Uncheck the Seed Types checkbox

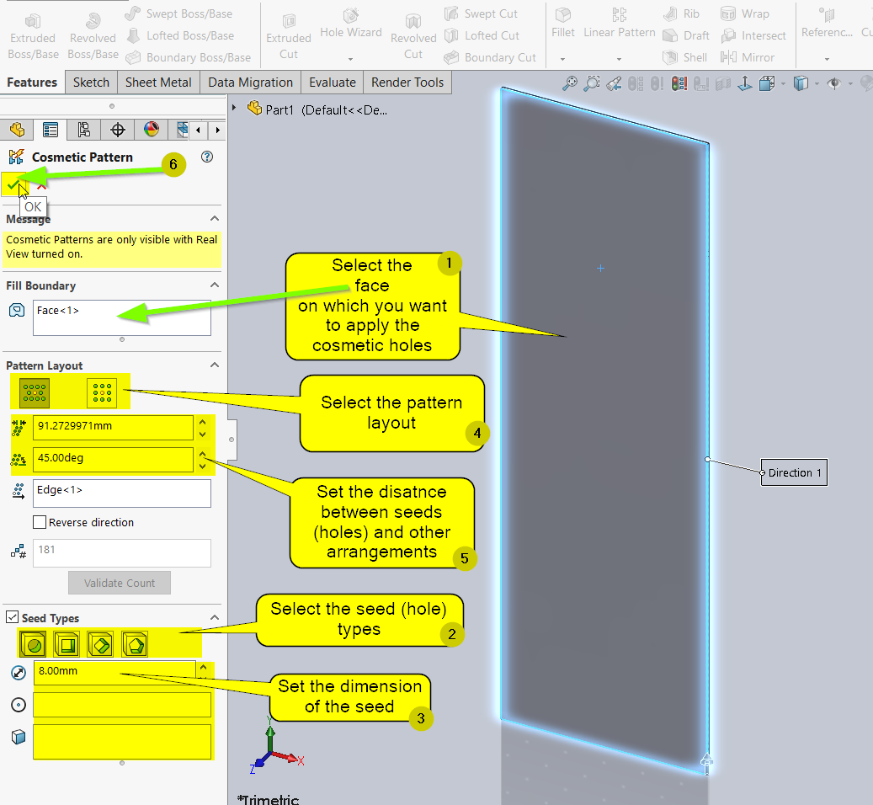tap(12, 618)
